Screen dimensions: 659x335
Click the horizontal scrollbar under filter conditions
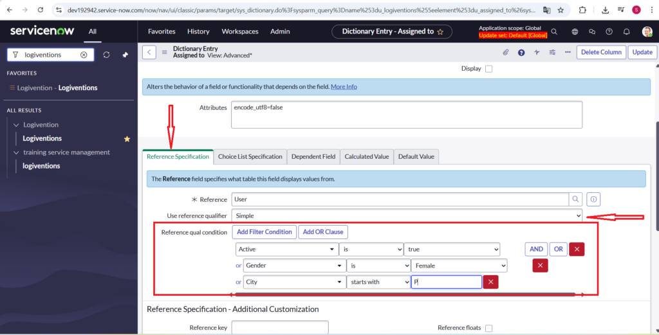point(404,294)
